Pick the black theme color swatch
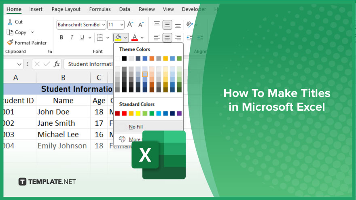This screenshot has width=356, height=200. 124,59
